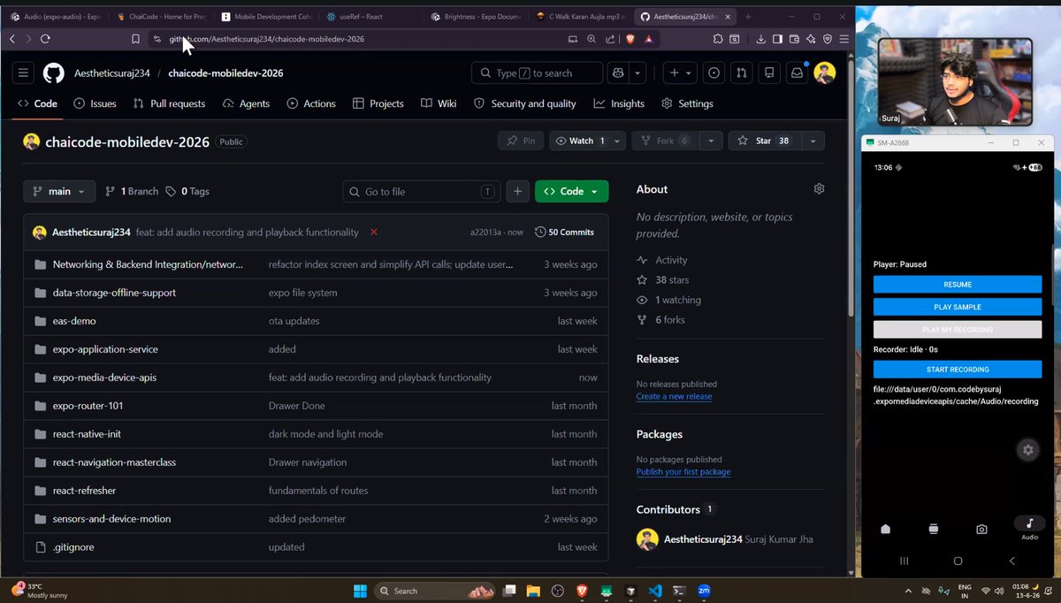Open File Explorer from the taskbar
The height and width of the screenshot is (603, 1061).
click(533, 591)
